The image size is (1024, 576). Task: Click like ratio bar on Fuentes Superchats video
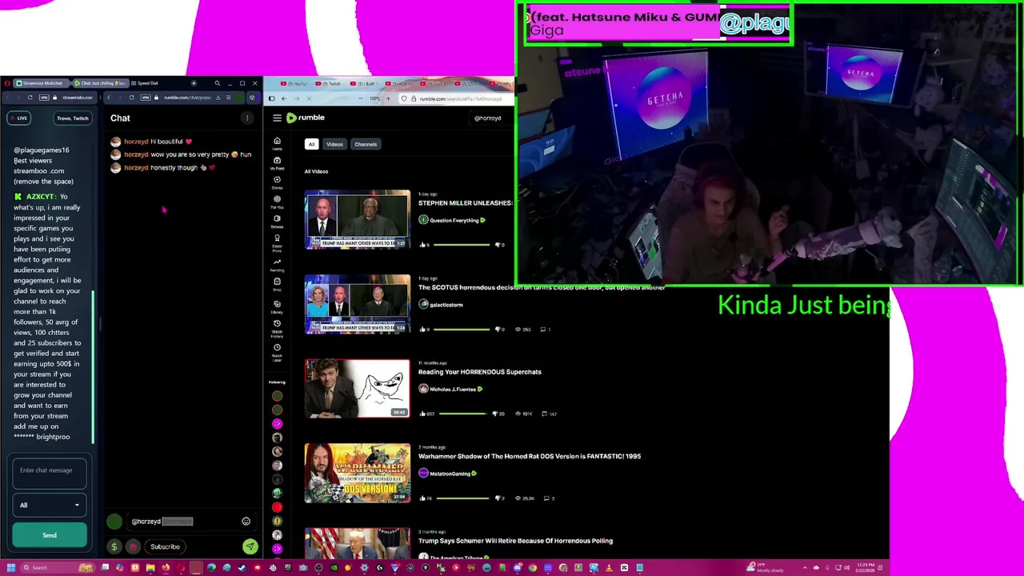[462, 414]
